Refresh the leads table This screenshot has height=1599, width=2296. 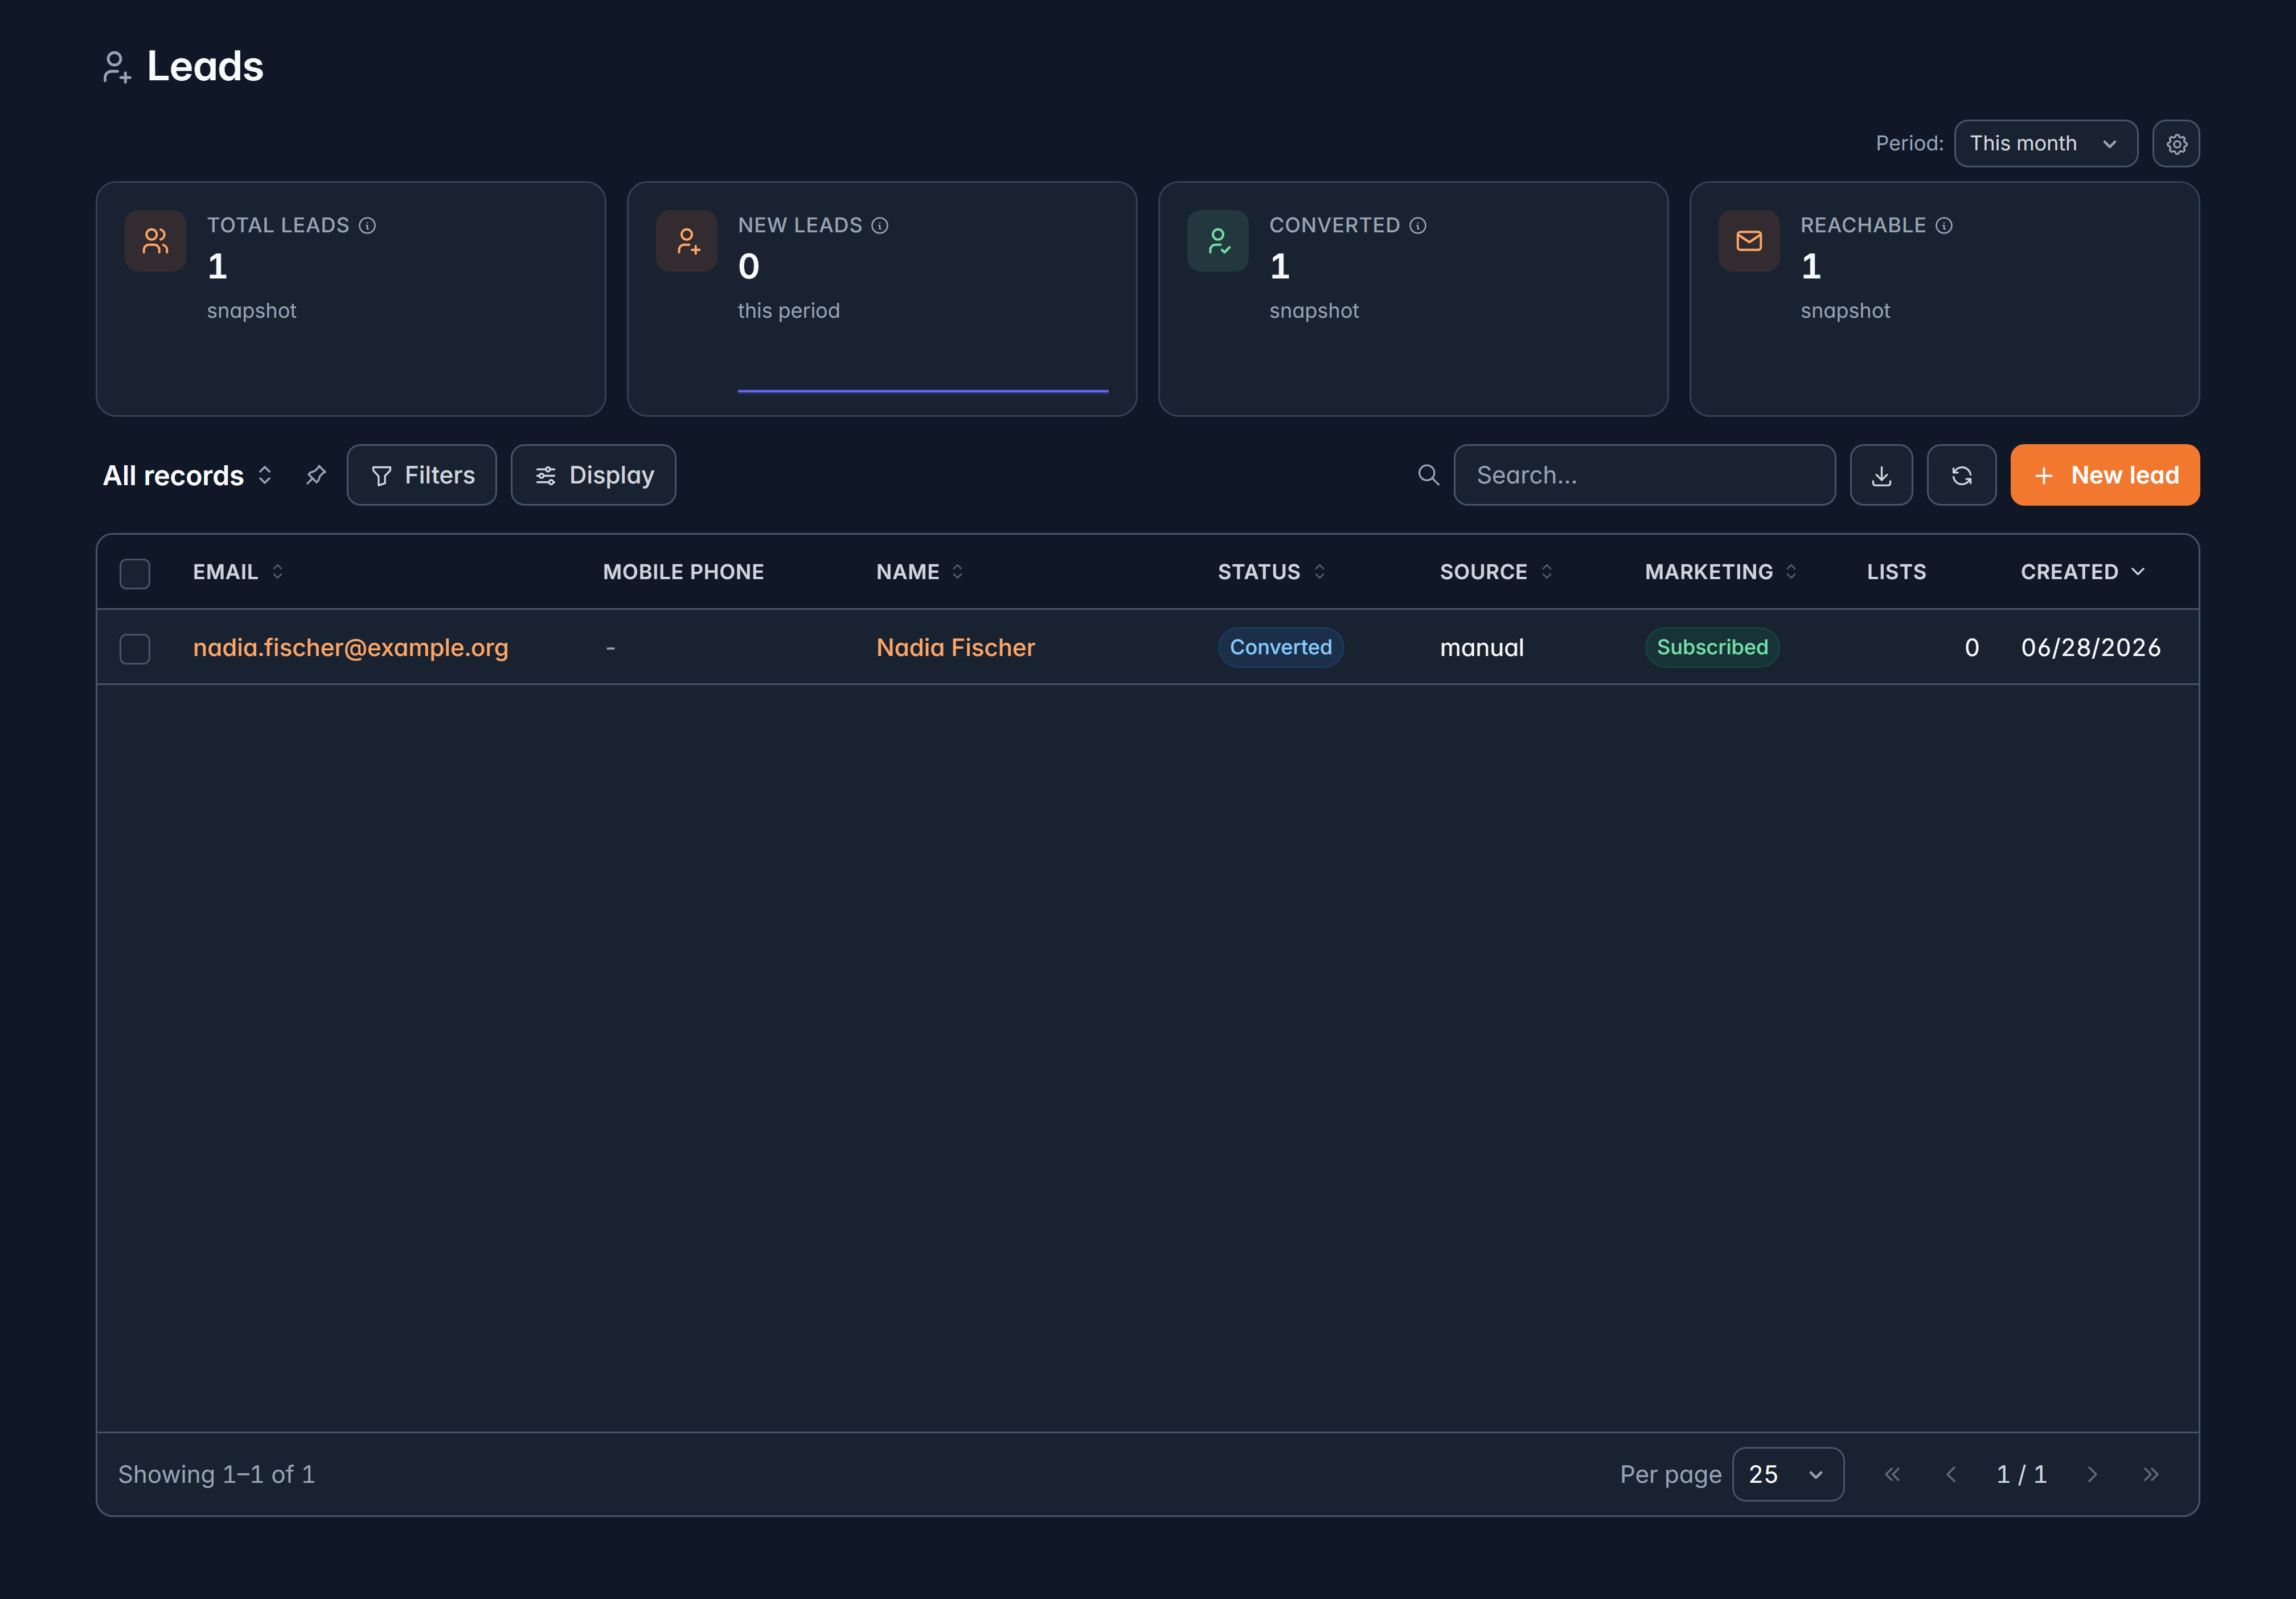[x=1962, y=475]
